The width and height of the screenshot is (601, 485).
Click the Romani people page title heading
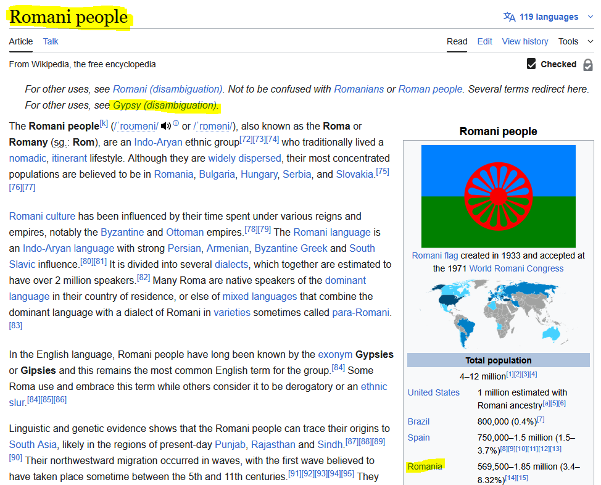pyautogui.click(x=68, y=17)
